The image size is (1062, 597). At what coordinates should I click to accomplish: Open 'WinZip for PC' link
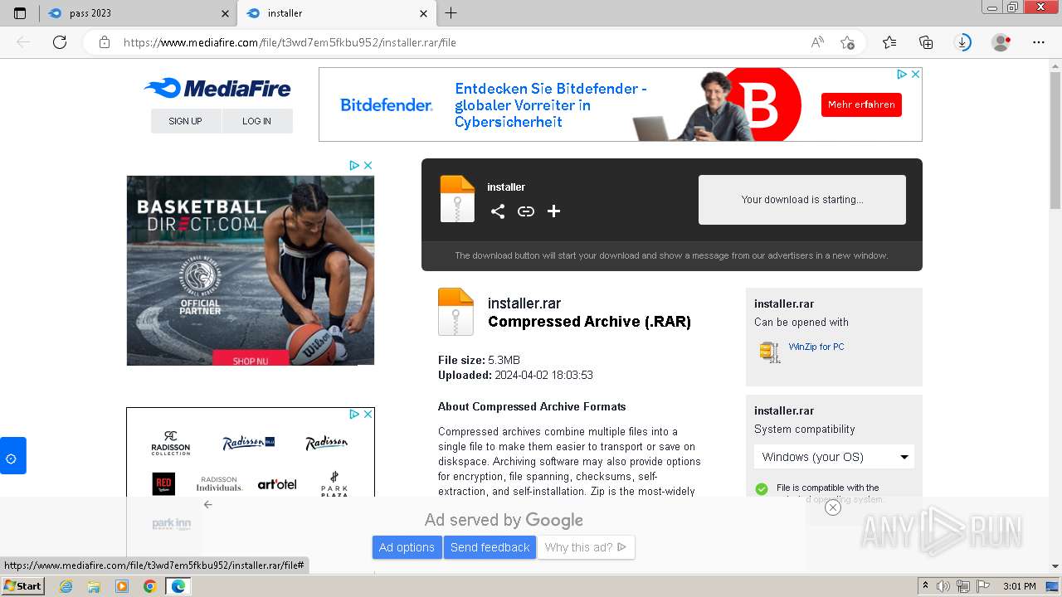pos(816,347)
